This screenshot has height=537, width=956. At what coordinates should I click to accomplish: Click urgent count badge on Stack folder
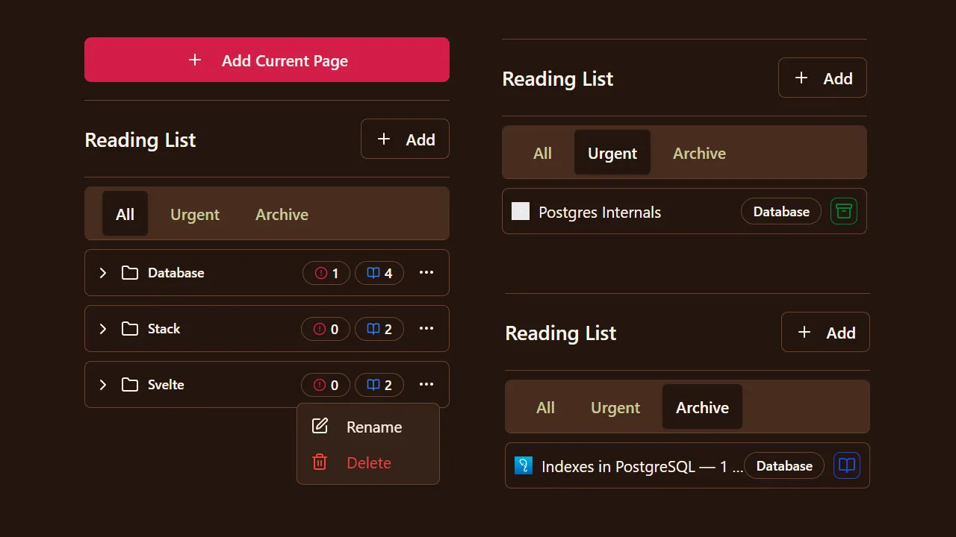(326, 329)
